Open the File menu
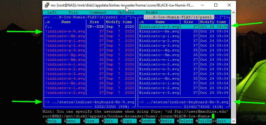 [73, 12]
